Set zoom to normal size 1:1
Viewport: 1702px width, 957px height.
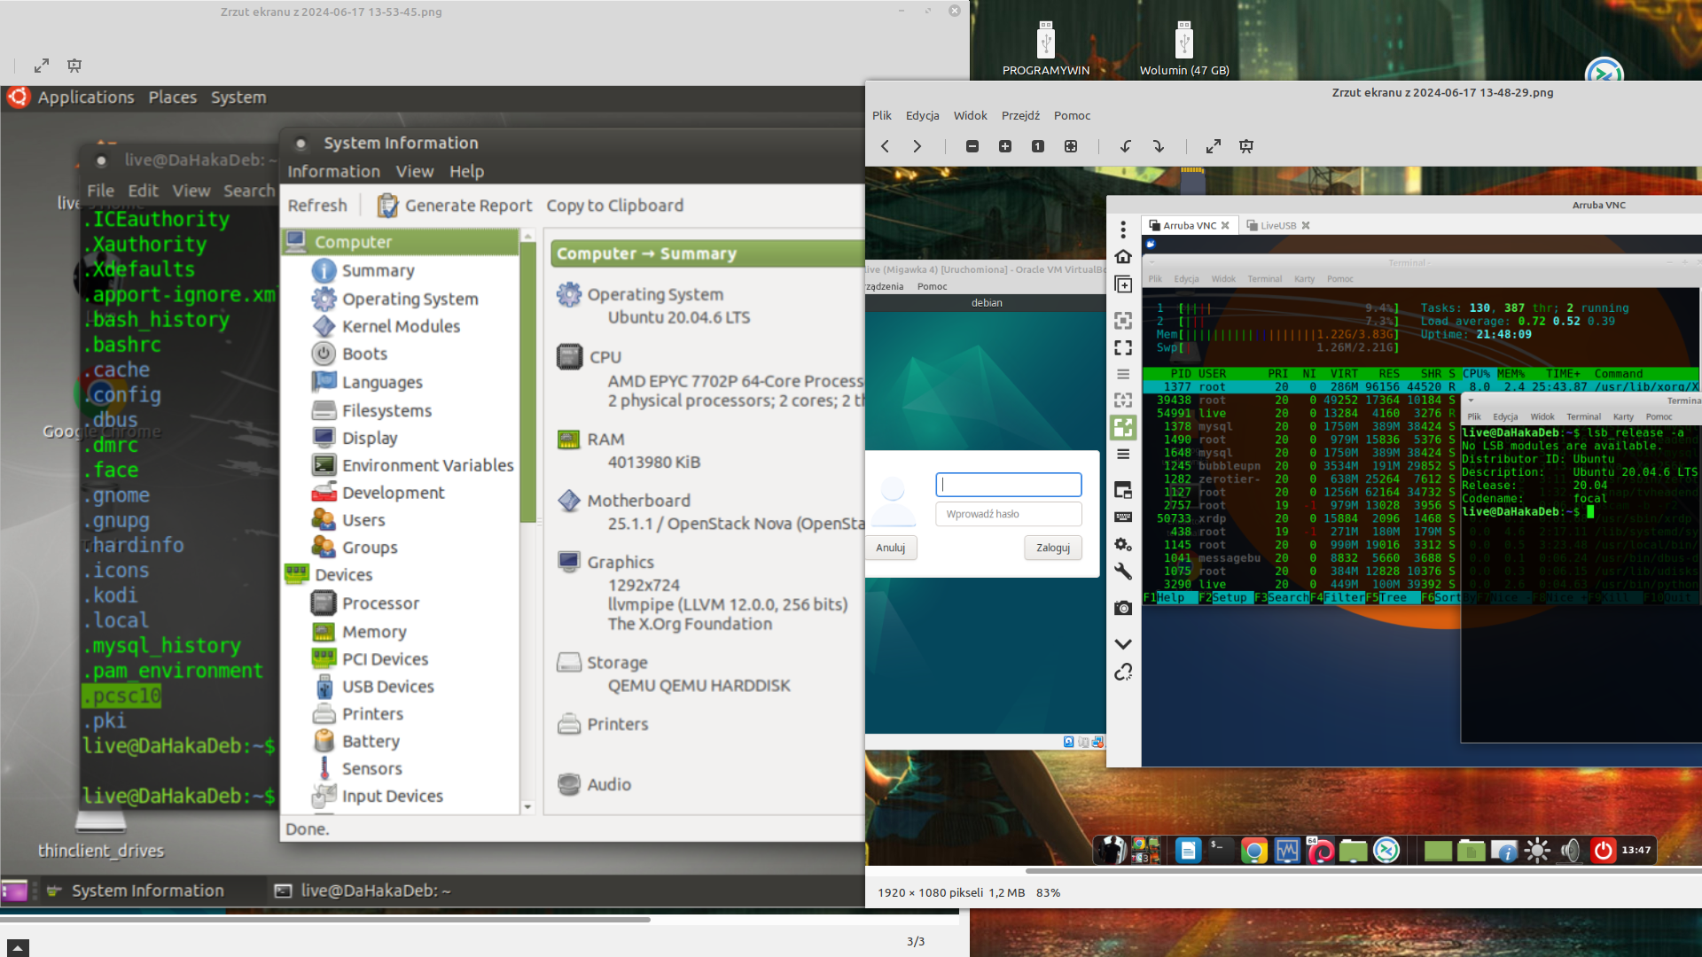tap(1038, 146)
